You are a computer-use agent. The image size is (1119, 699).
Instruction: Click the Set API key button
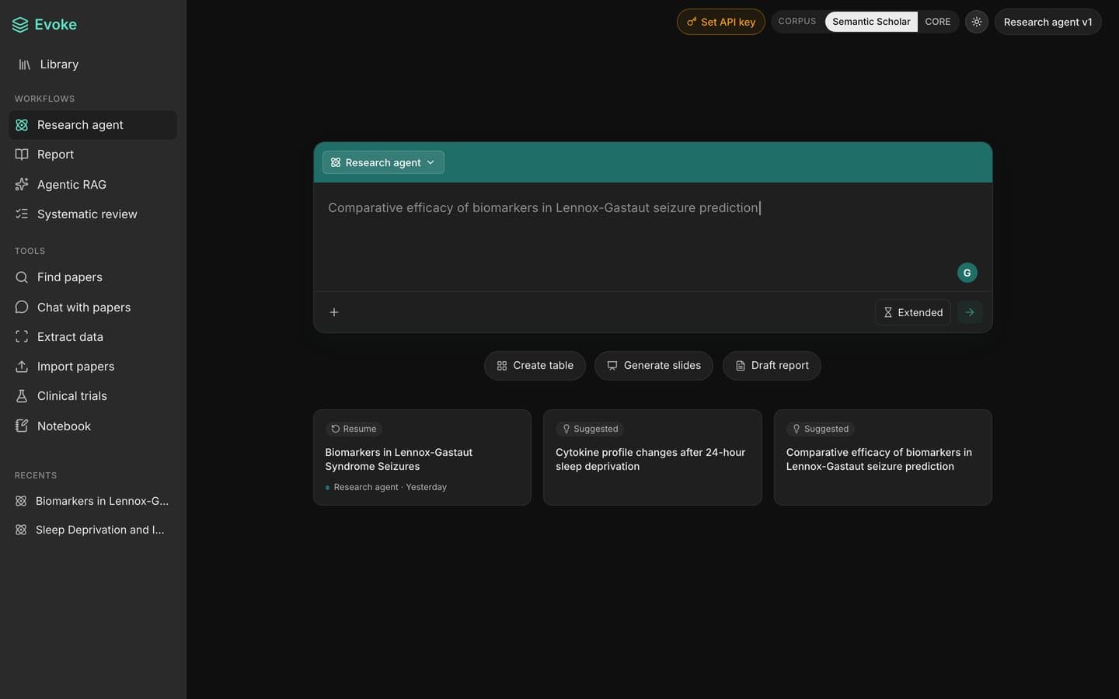[x=721, y=22]
